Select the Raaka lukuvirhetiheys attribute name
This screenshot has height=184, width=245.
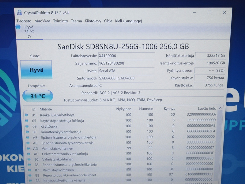click(x=57, y=115)
